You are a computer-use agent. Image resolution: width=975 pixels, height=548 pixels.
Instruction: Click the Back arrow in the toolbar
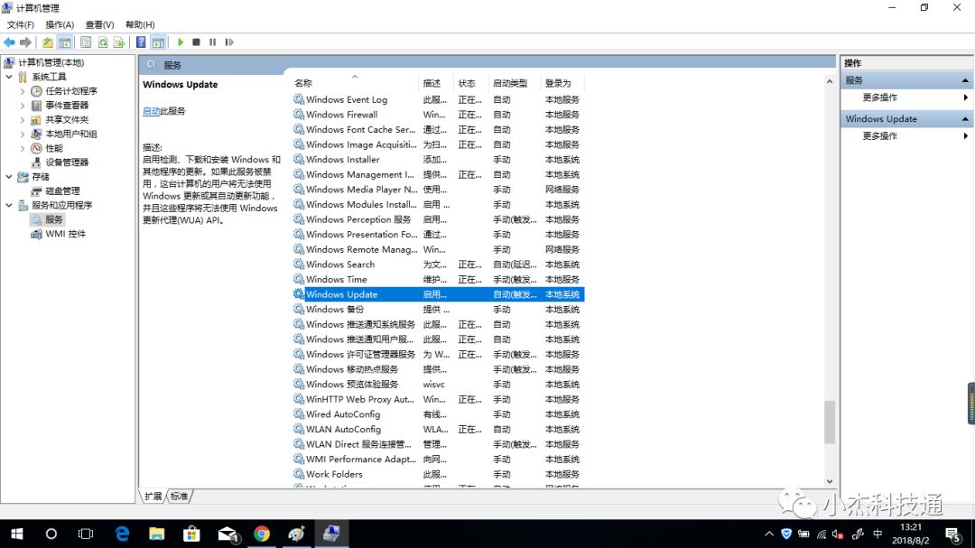[x=9, y=42]
